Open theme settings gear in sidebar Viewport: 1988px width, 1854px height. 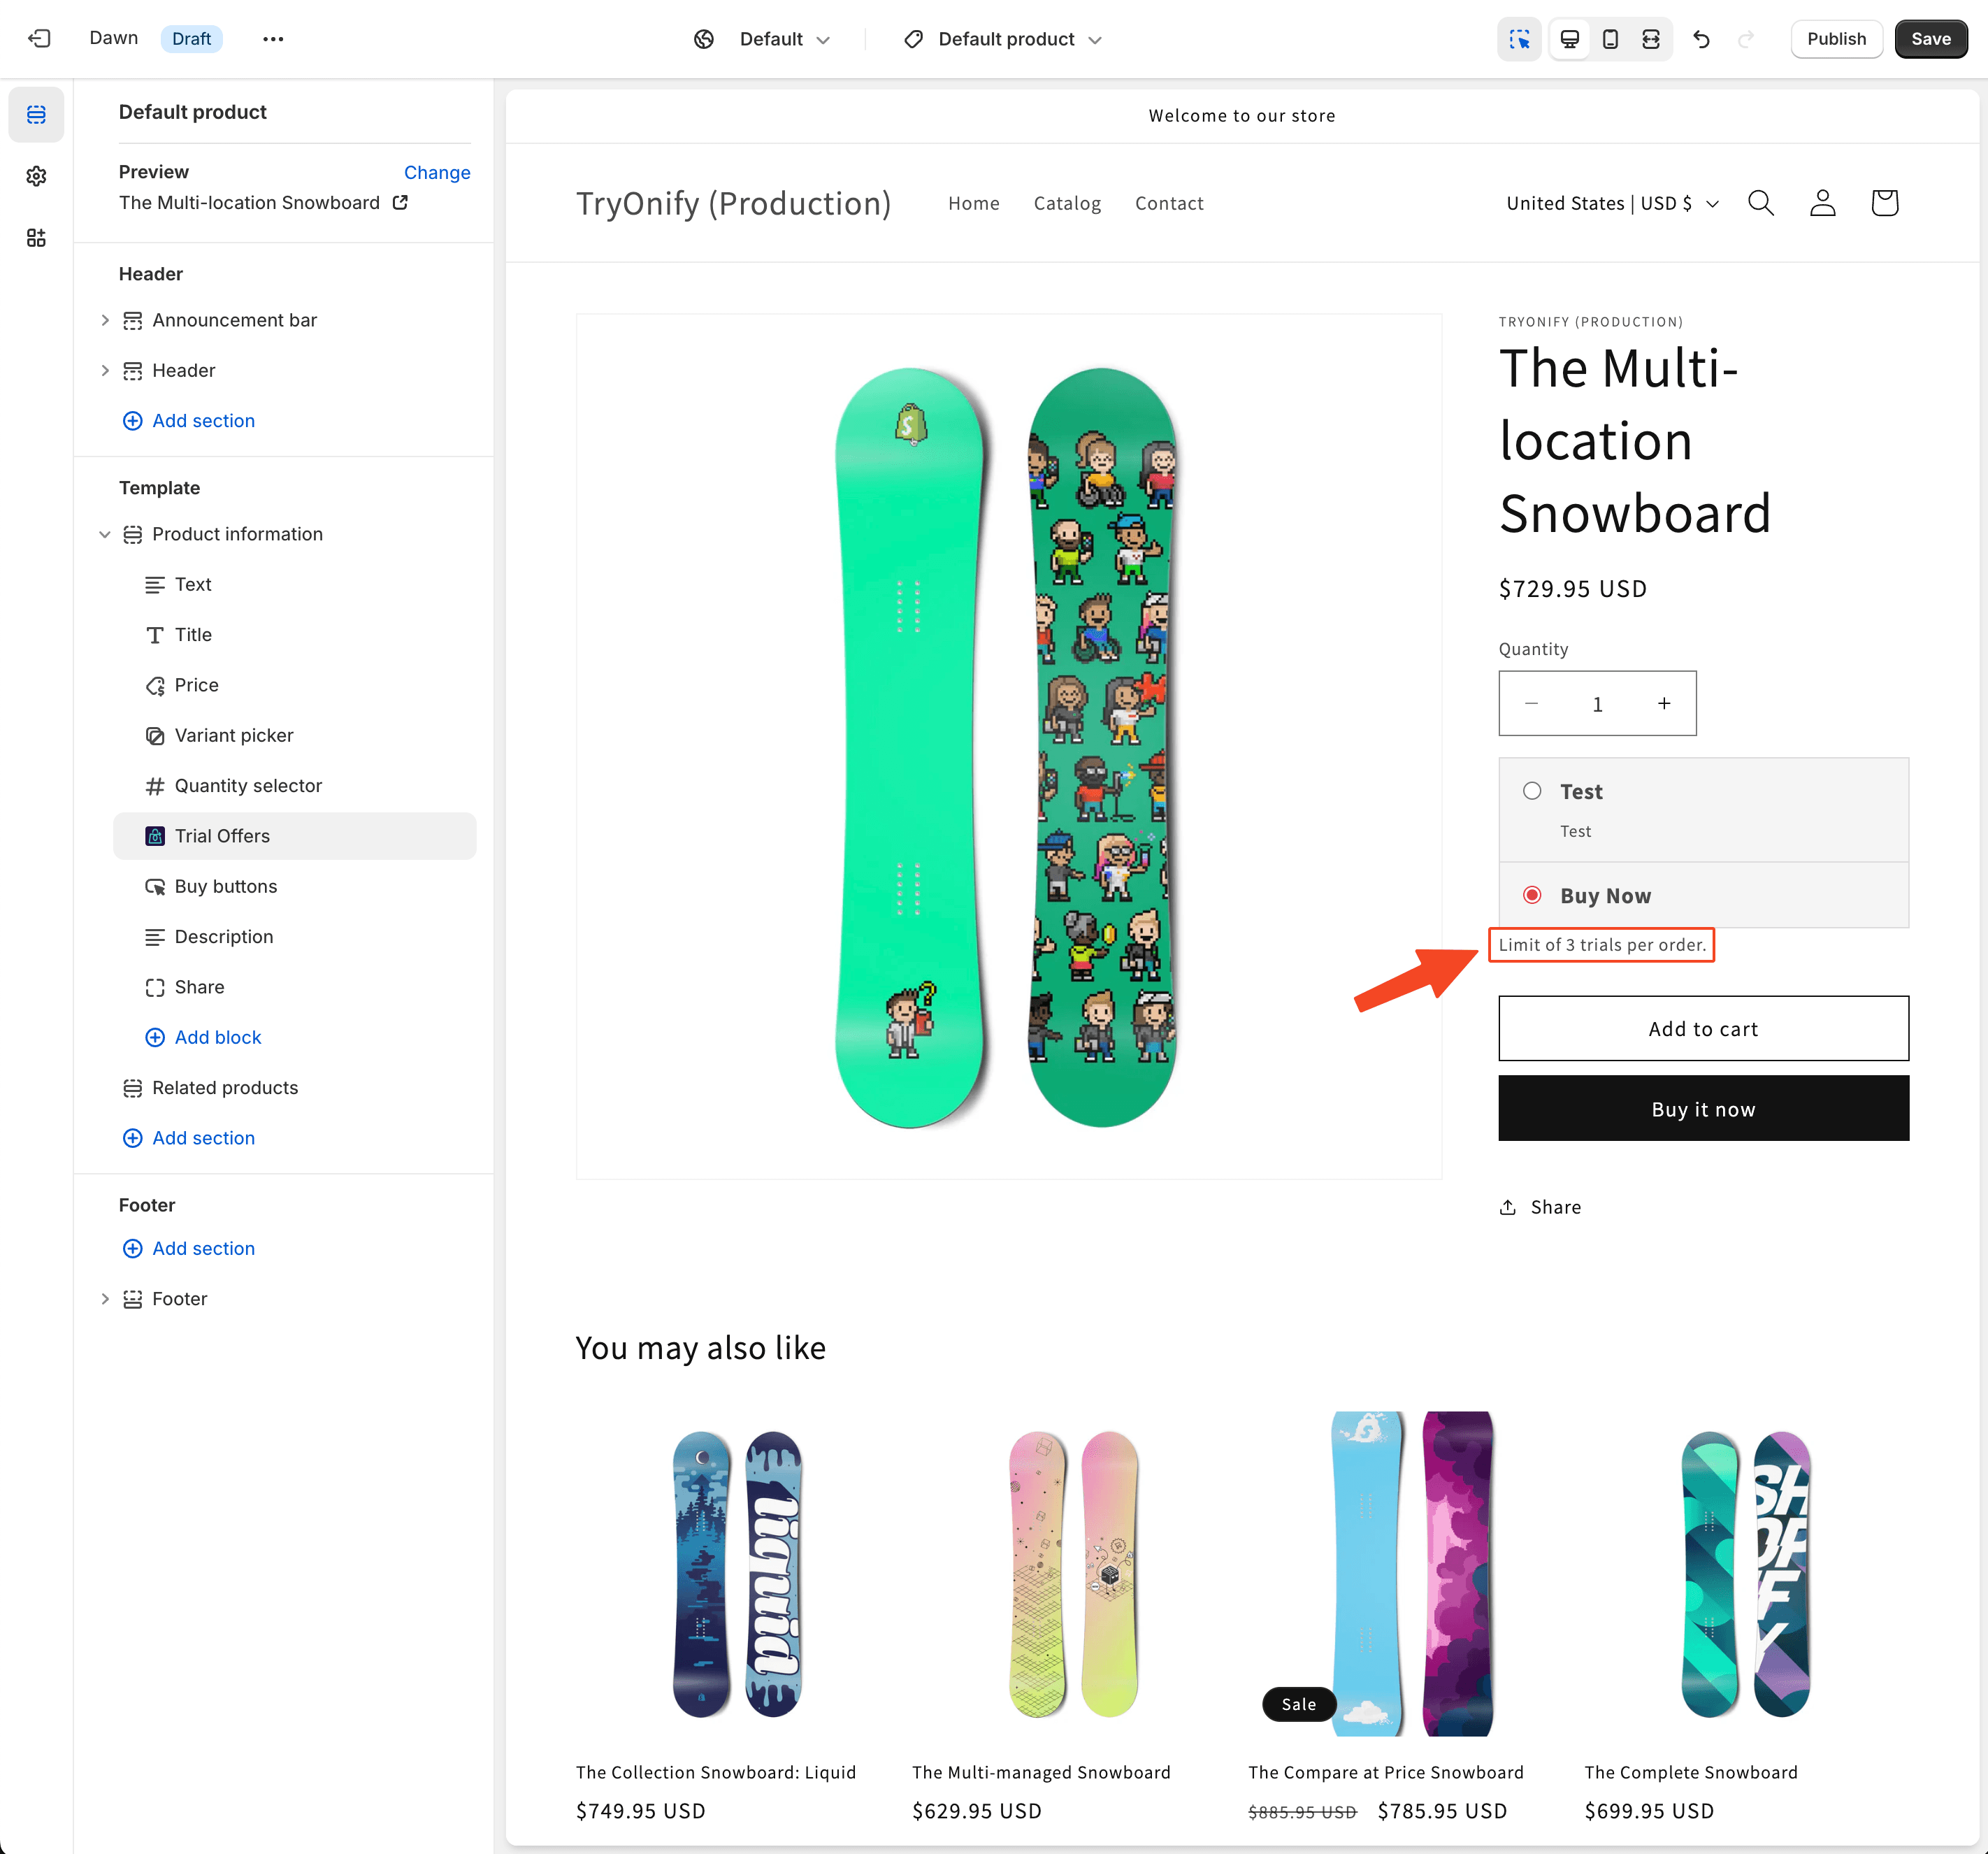click(x=36, y=176)
